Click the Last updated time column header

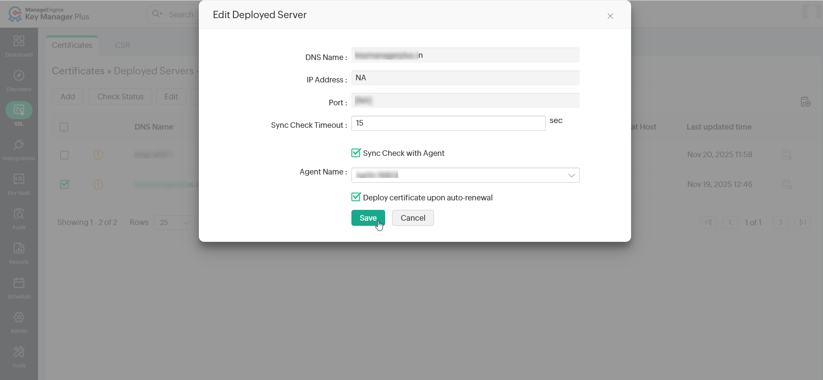tap(719, 127)
